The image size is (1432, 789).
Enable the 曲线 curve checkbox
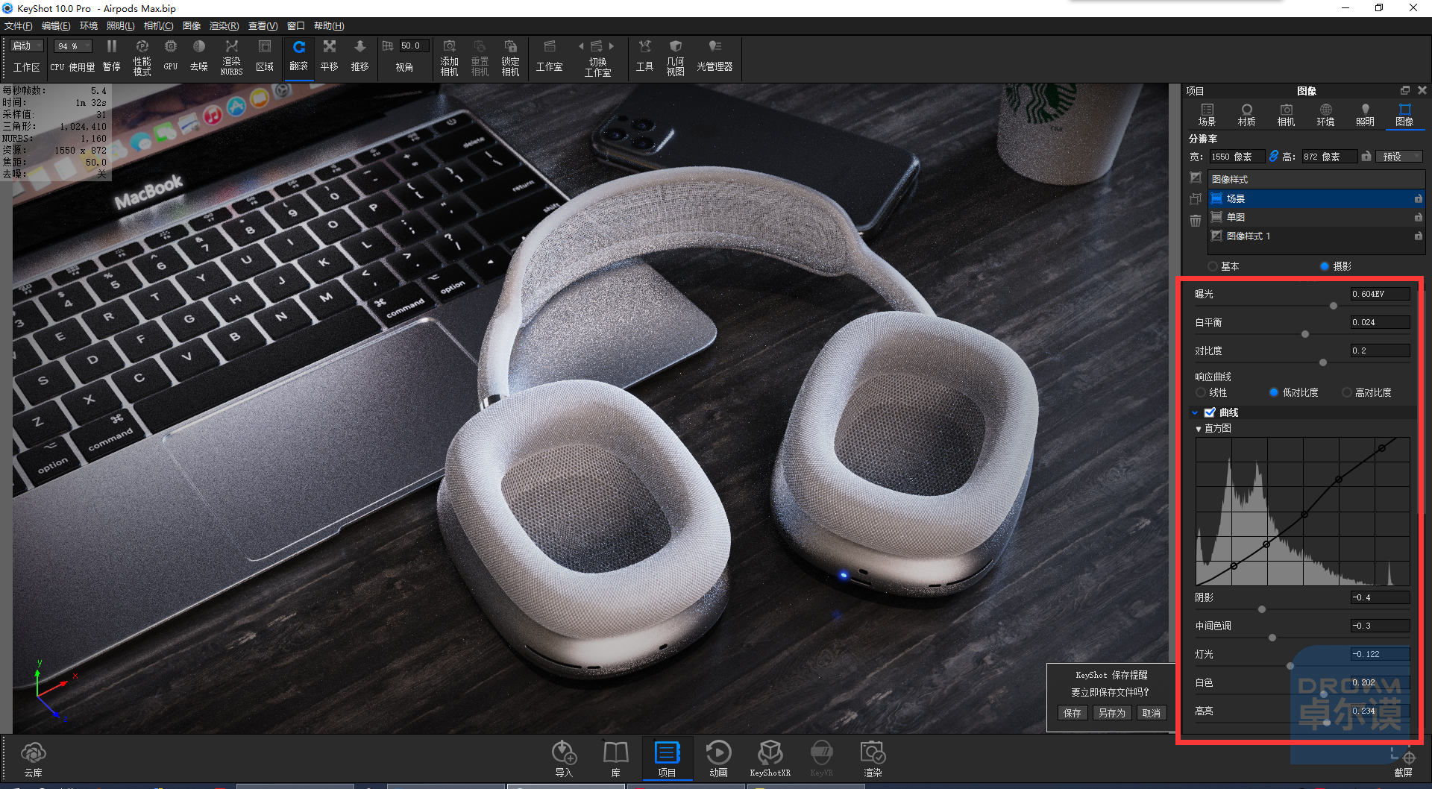click(1210, 412)
